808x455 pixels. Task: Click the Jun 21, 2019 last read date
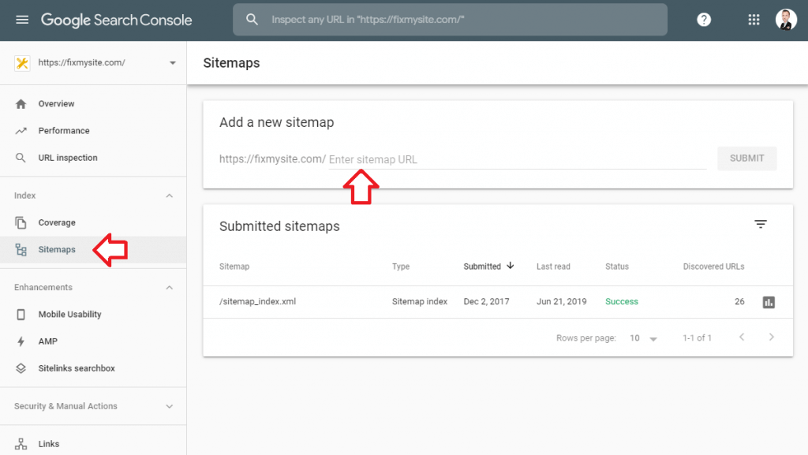coord(561,301)
